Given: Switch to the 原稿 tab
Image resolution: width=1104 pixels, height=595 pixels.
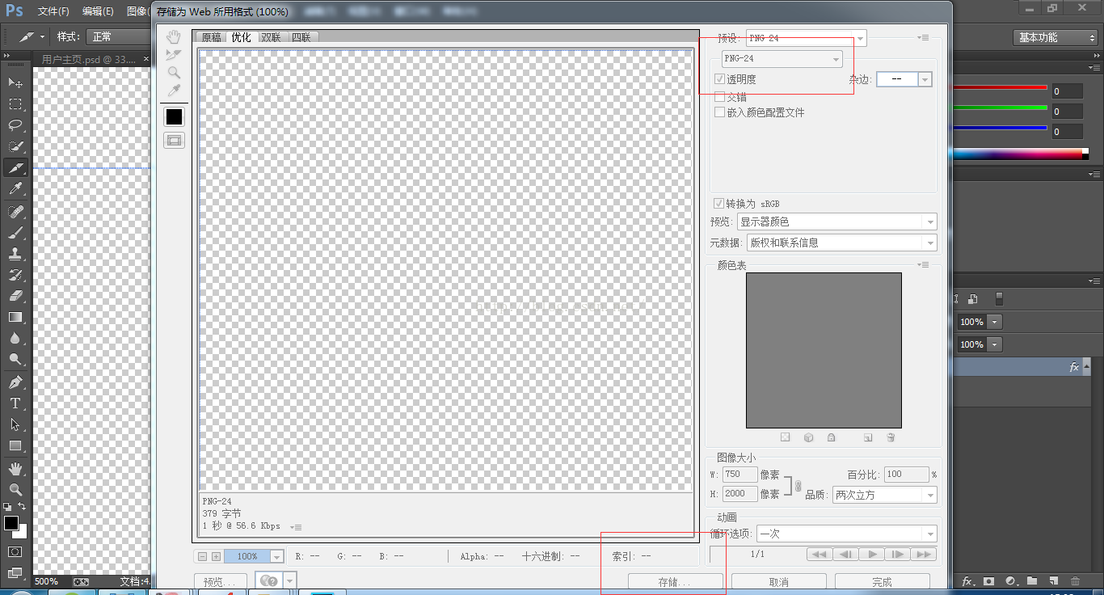Looking at the screenshot, I should coord(211,37).
